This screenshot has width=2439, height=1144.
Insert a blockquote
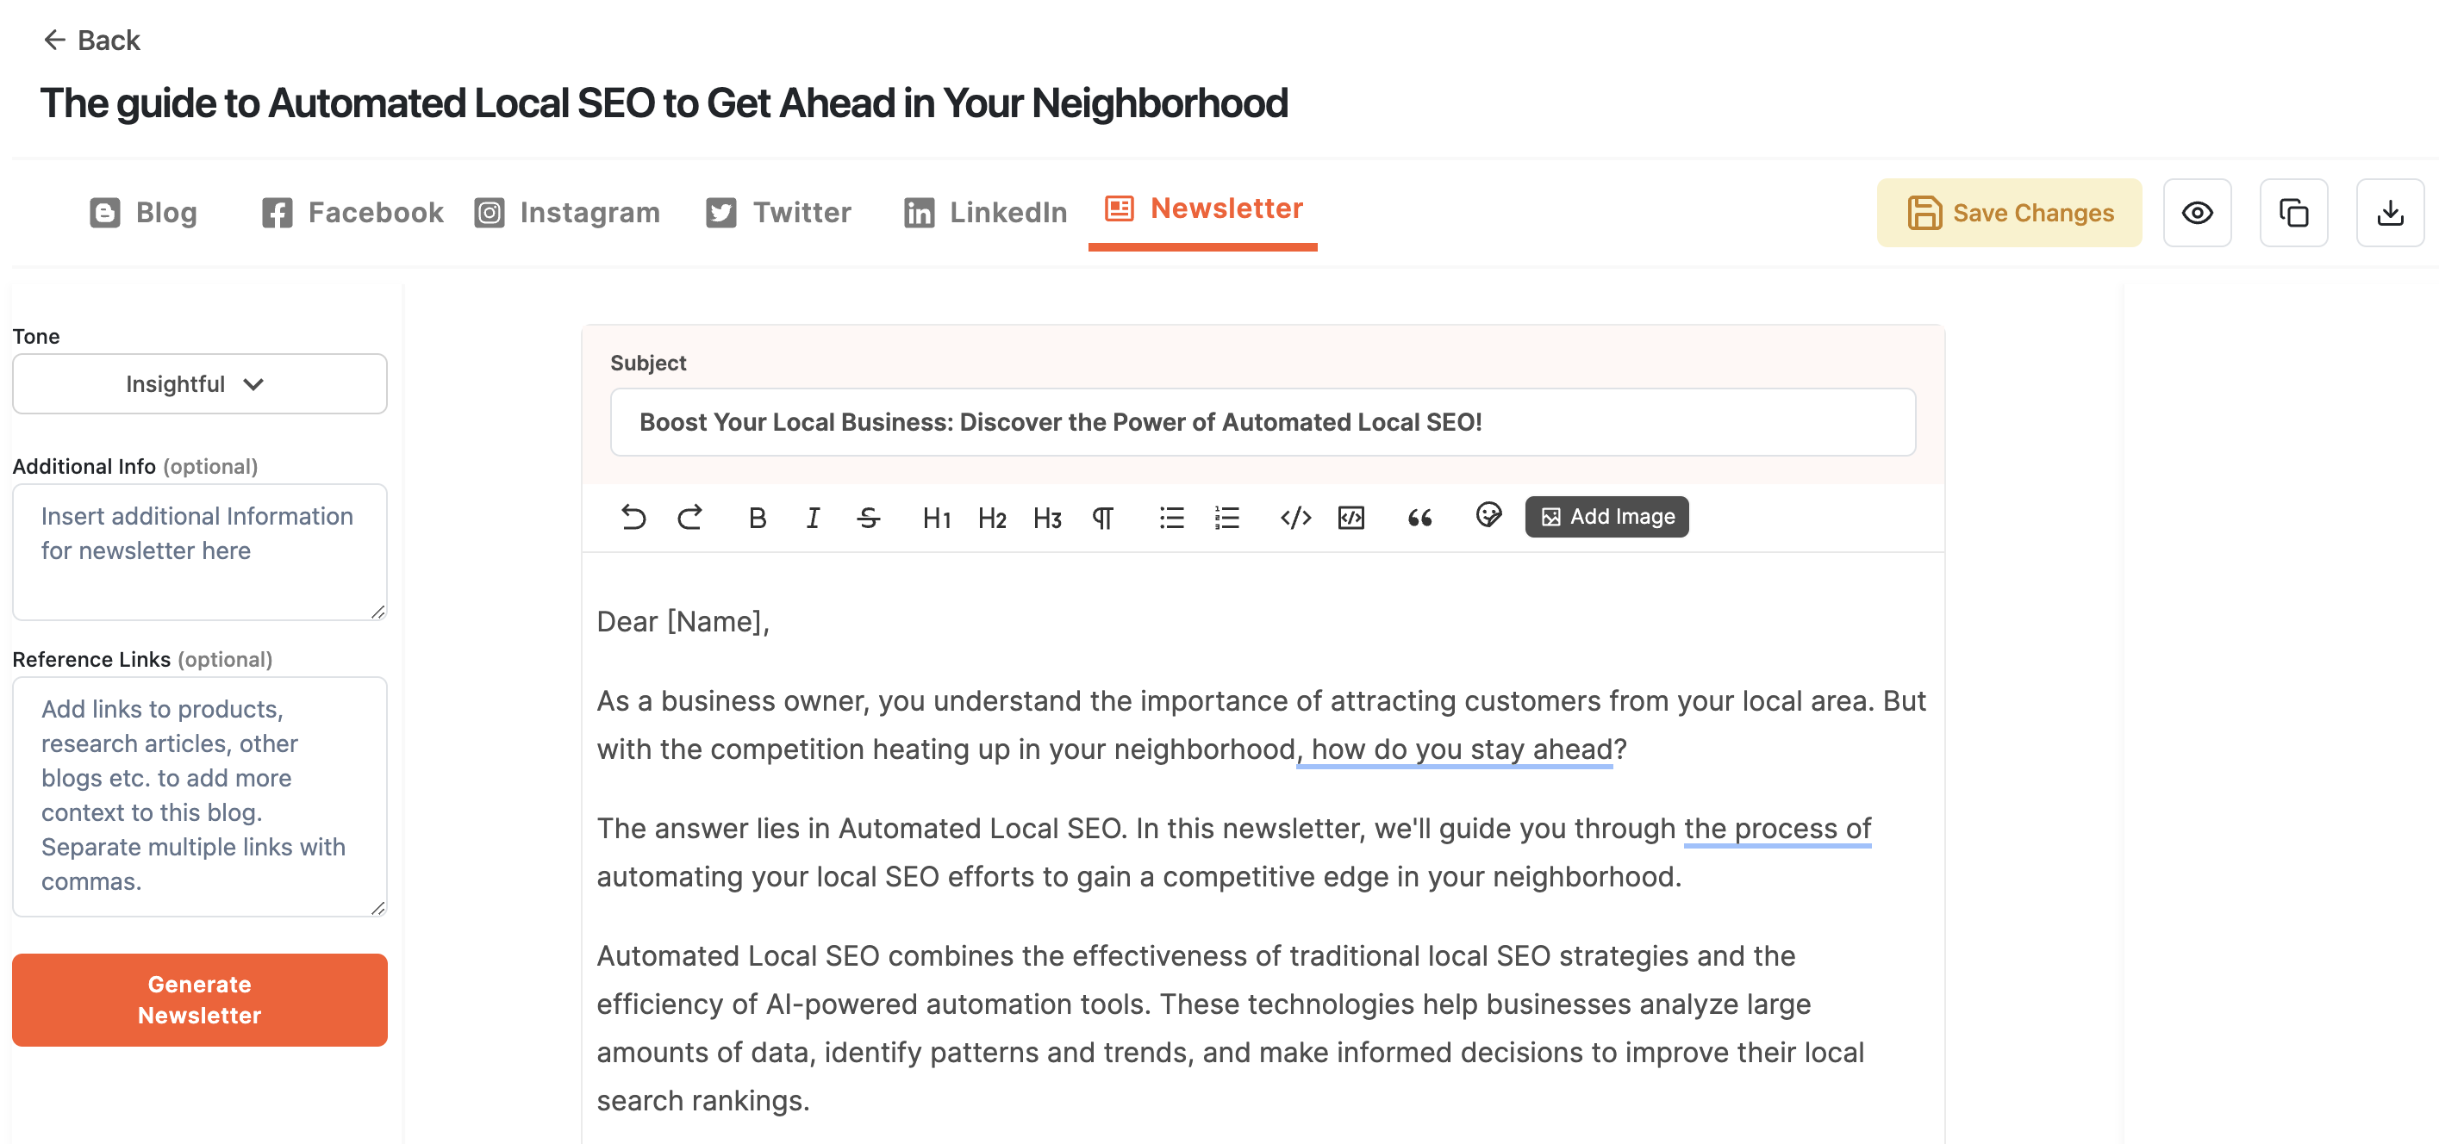pyautogui.click(x=1419, y=517)
